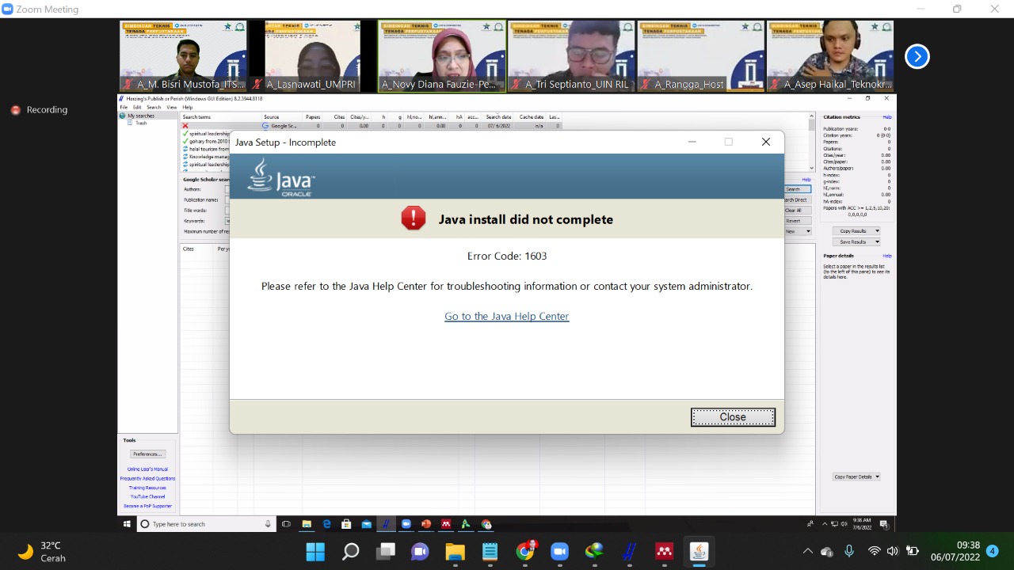
Task: Open Training Resources link
Action: click(147, 488)
